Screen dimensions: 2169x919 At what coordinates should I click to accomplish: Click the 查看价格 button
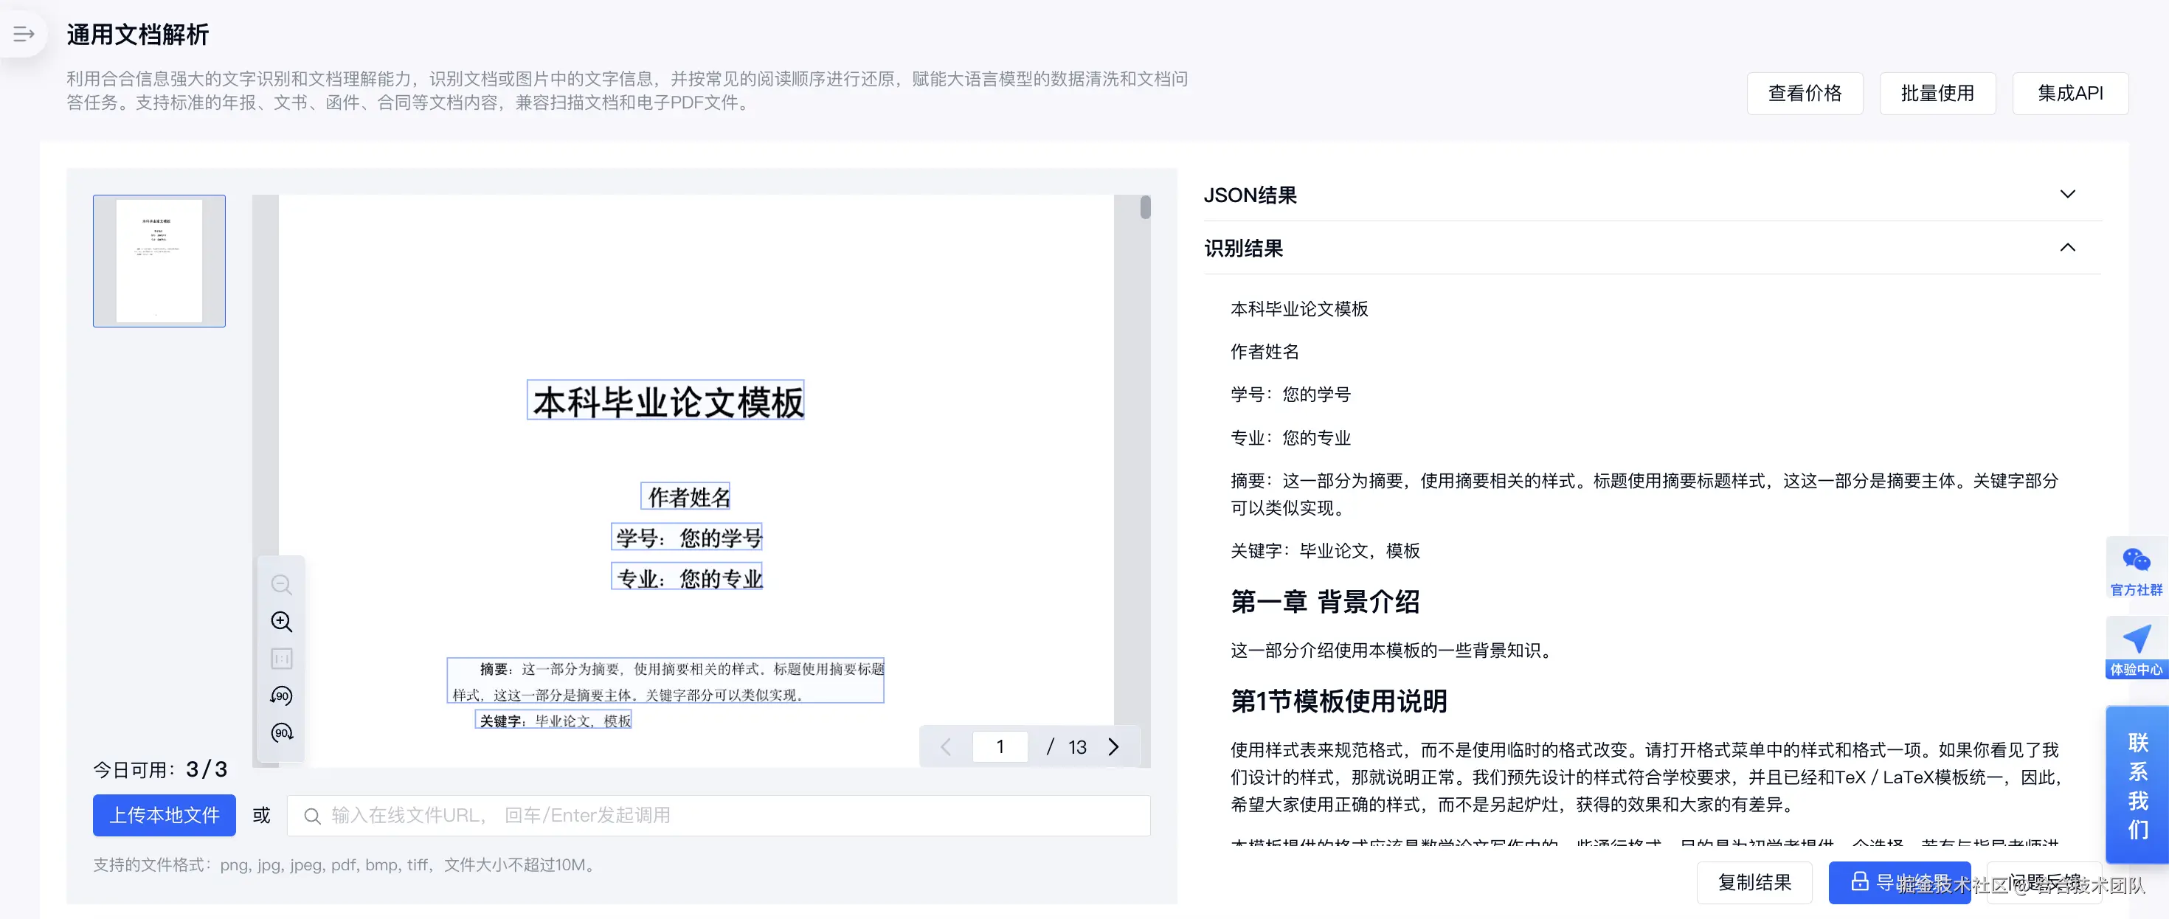pyautogui.click(x=1805, y=94)
